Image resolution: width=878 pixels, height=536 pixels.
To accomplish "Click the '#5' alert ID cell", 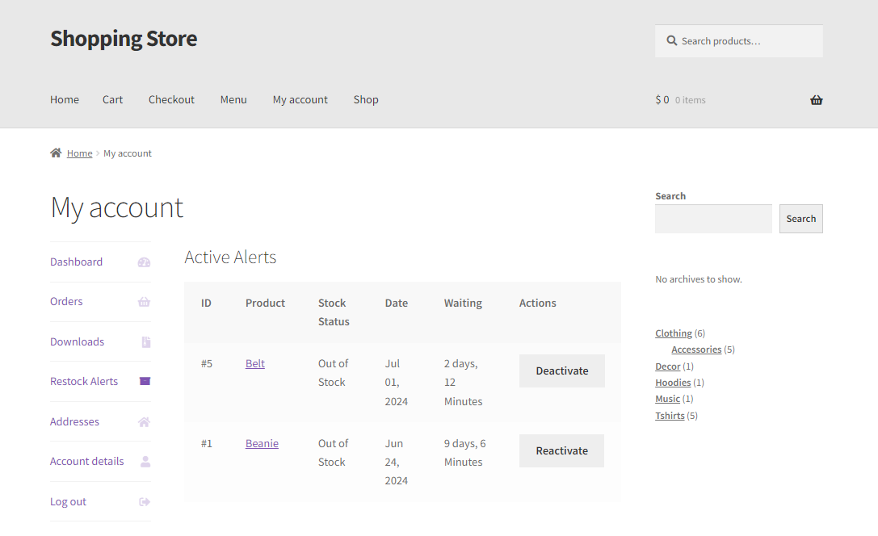I will coord(207,364).
